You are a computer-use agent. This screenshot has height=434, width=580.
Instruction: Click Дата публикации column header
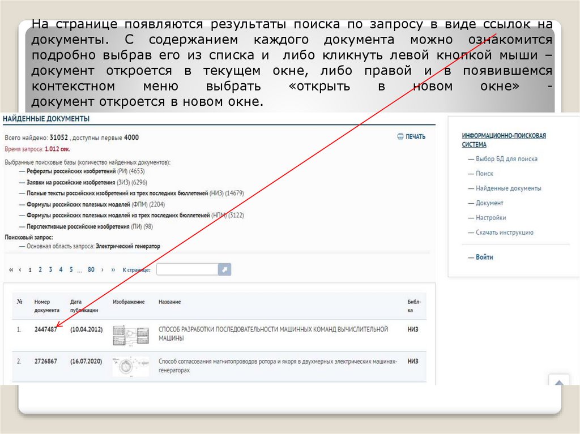click(84, 306)
